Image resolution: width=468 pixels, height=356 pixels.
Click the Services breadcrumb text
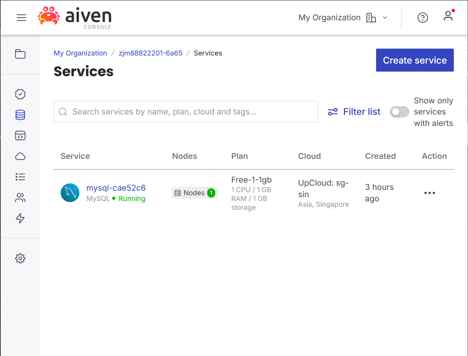pyautogui.click(x=208, y=53)
